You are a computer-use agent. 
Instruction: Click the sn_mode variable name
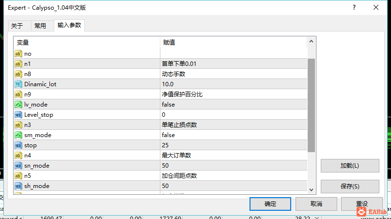point(37,166)
